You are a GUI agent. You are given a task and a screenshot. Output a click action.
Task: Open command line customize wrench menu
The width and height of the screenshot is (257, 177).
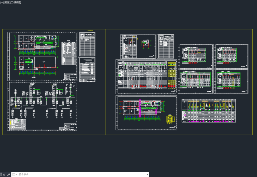pos(8,175)
